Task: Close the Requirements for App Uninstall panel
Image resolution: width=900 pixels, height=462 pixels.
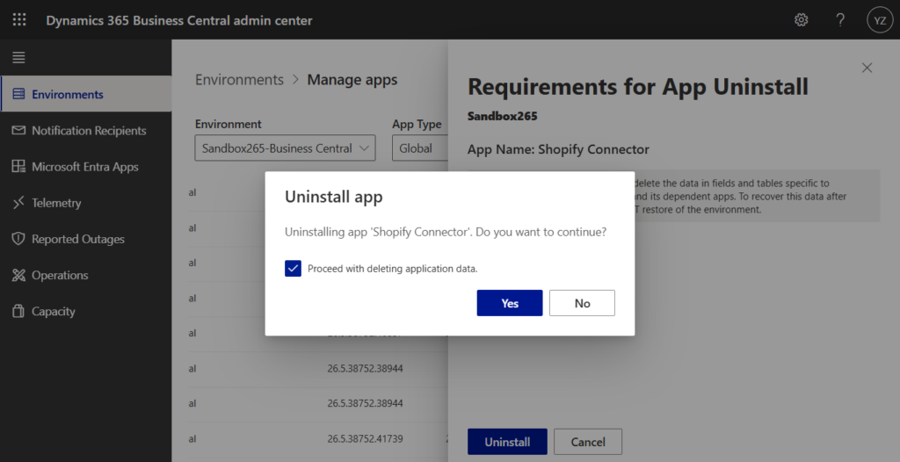Action: [x=867, y=68]
